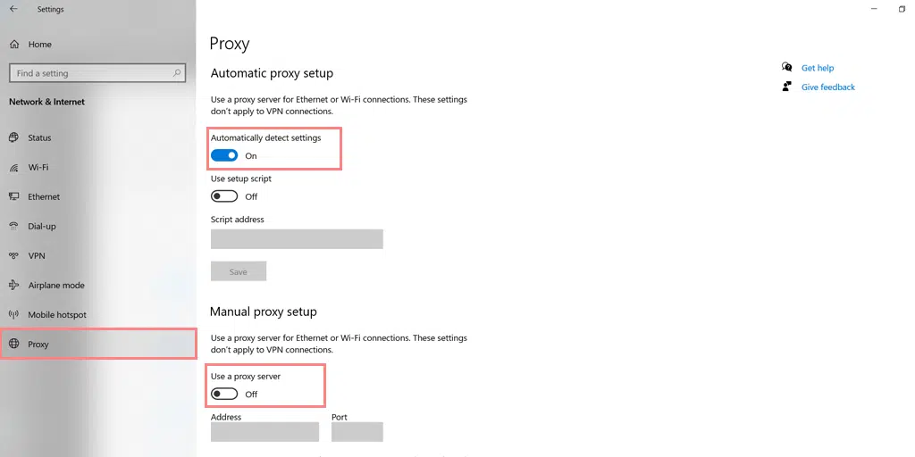The height and width of the screenshot is (457, 915).
Task: Turn off Automatically detect settings toggle
Action: (224, 155)
